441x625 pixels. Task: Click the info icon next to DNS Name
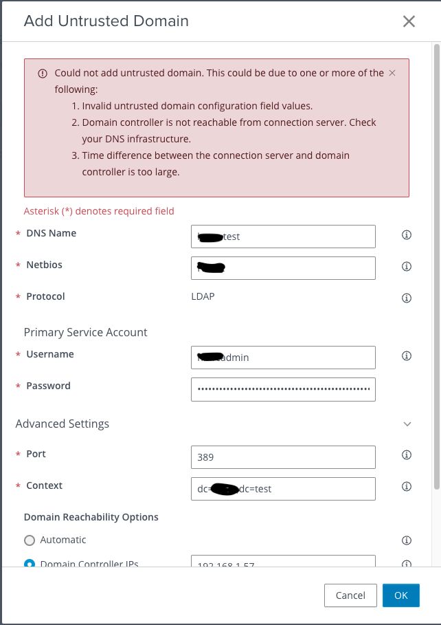click(x=406, y=235)
